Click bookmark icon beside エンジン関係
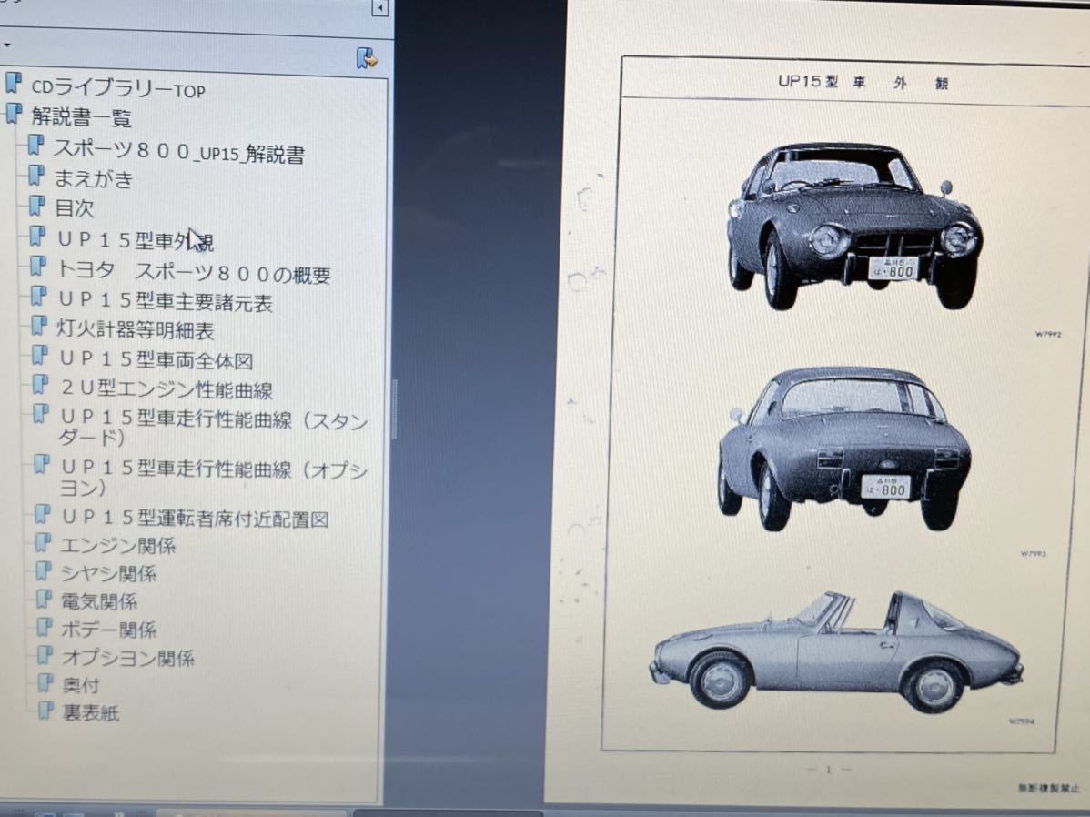The width and height of the screenshot is (1090, 817). [43, 541]
